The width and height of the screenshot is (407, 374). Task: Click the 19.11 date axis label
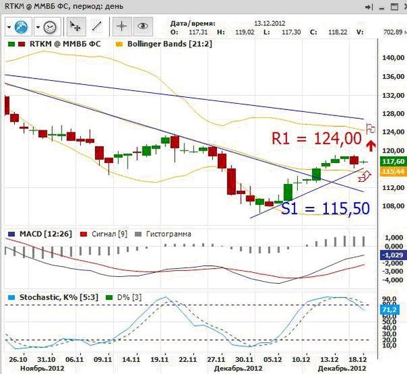159,360
